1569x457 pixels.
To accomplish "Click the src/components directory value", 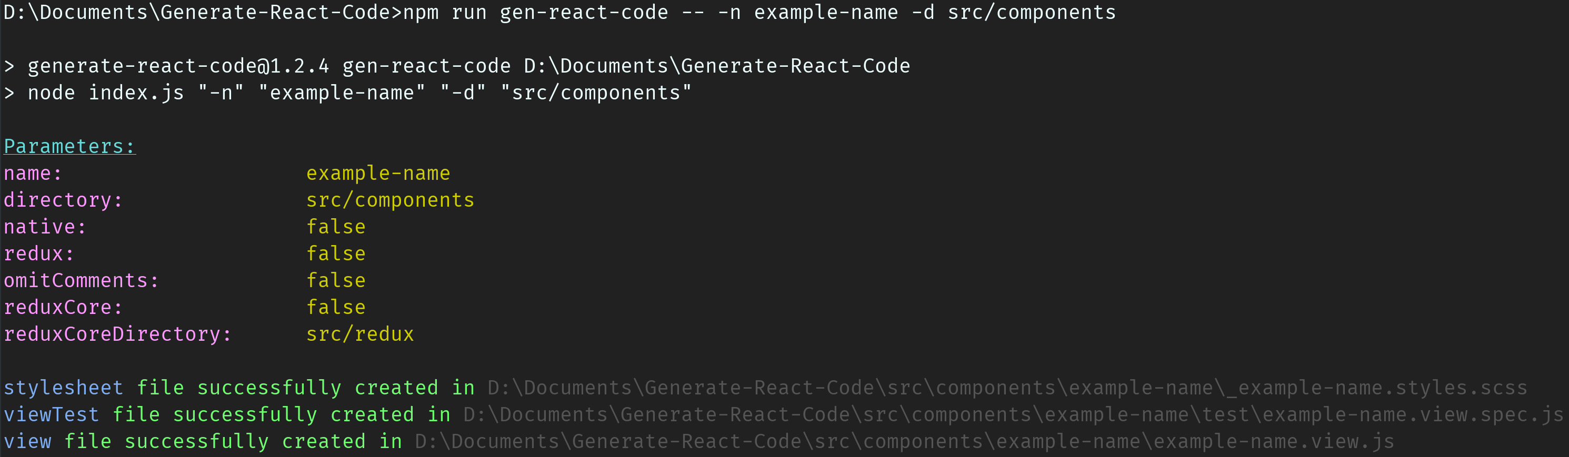I will point(391,200).
